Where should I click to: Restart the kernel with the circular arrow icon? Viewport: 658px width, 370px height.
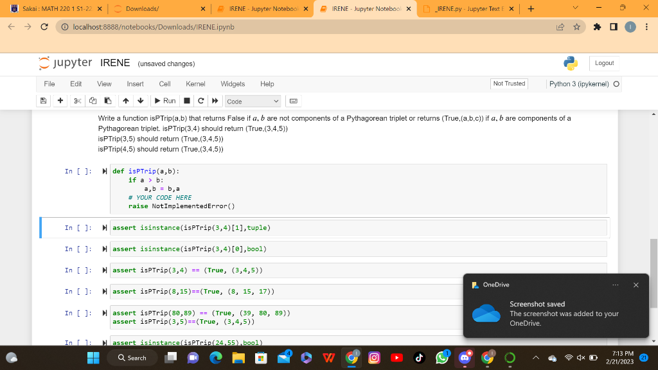click(201, 101)
